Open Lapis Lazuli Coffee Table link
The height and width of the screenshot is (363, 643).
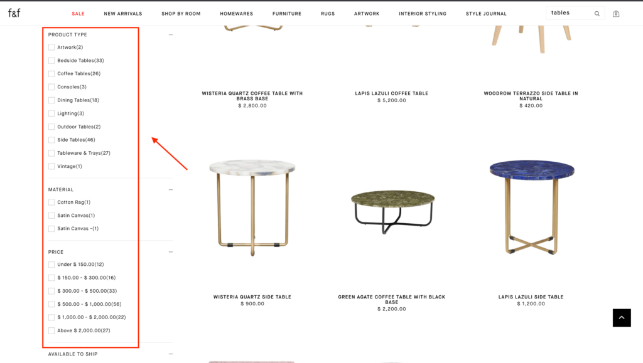(x=392, y=93)
